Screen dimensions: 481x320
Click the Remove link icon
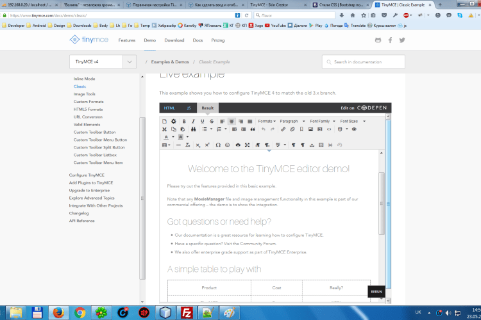292,129
